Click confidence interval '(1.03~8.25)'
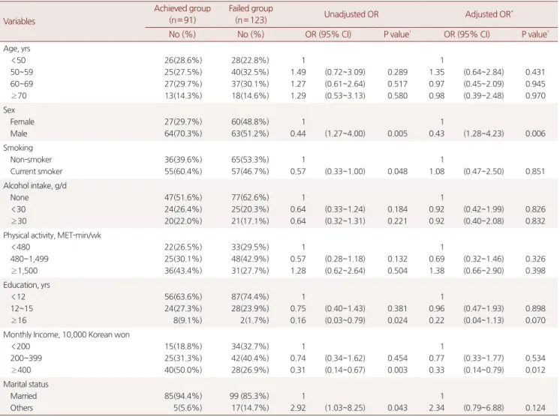The width and height of the screenshot is (560, 417). (x=345, y=408)
